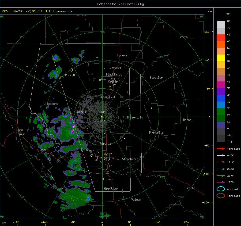The height and width of the screenshot is (226, 241).
Task: Click the RockyMH label
Action: click(x=71, y=75)
